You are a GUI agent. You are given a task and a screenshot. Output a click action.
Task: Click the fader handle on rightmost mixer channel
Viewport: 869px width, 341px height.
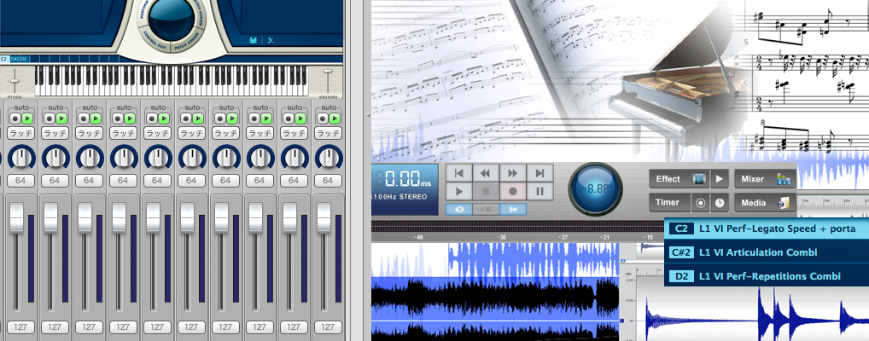point(324,217)
